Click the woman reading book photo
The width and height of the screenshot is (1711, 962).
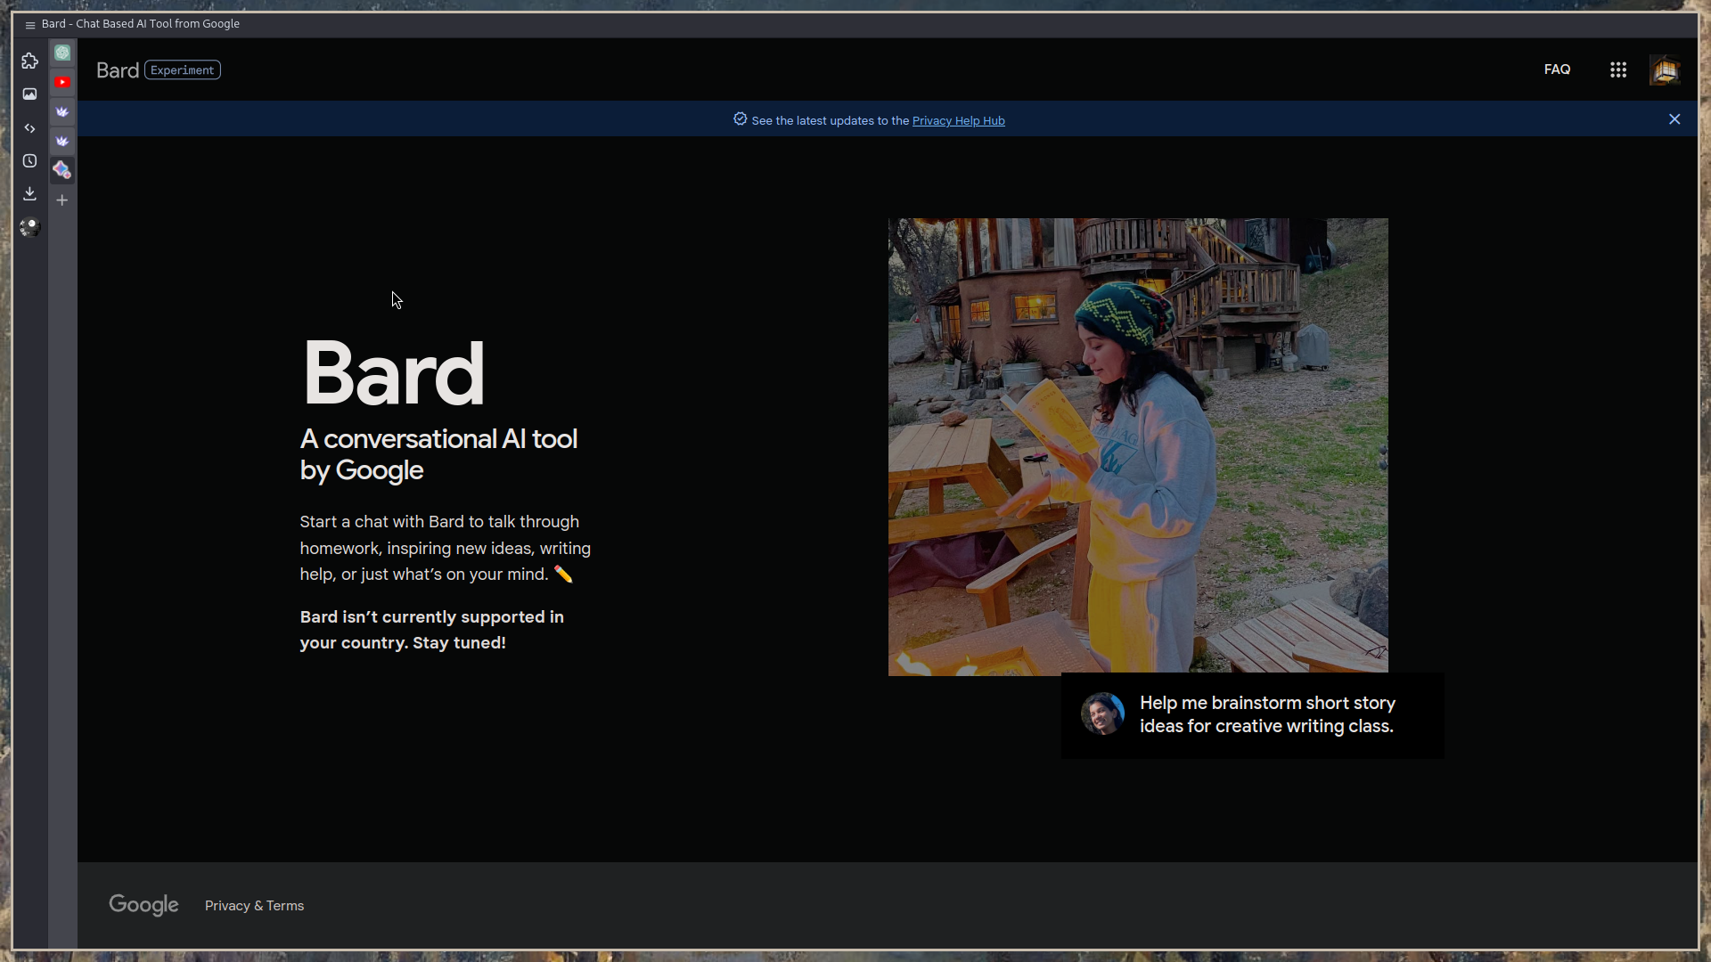point(1138,446)
